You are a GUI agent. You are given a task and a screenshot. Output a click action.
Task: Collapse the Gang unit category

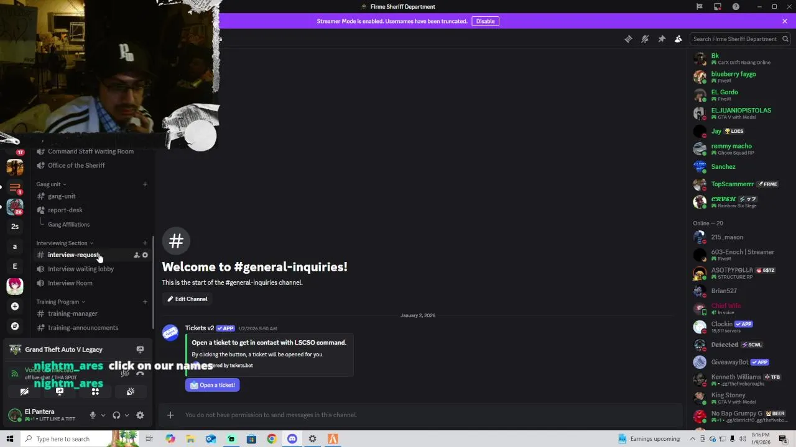point(51,184)
